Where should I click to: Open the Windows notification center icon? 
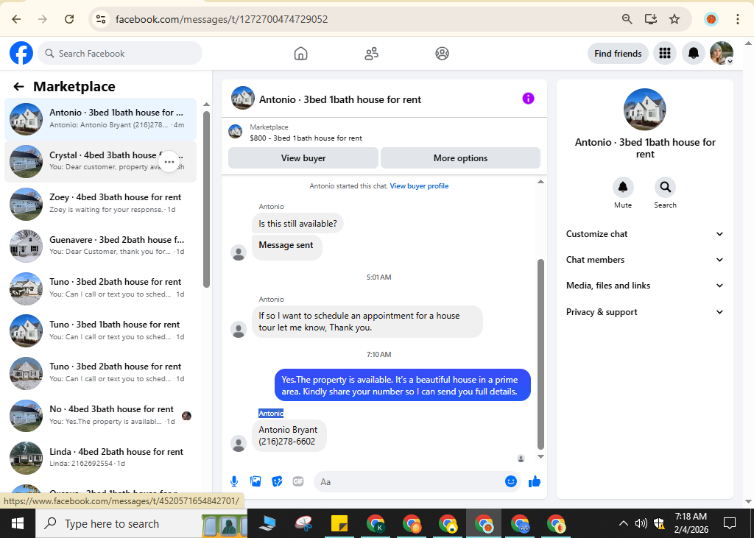[730, 523]
